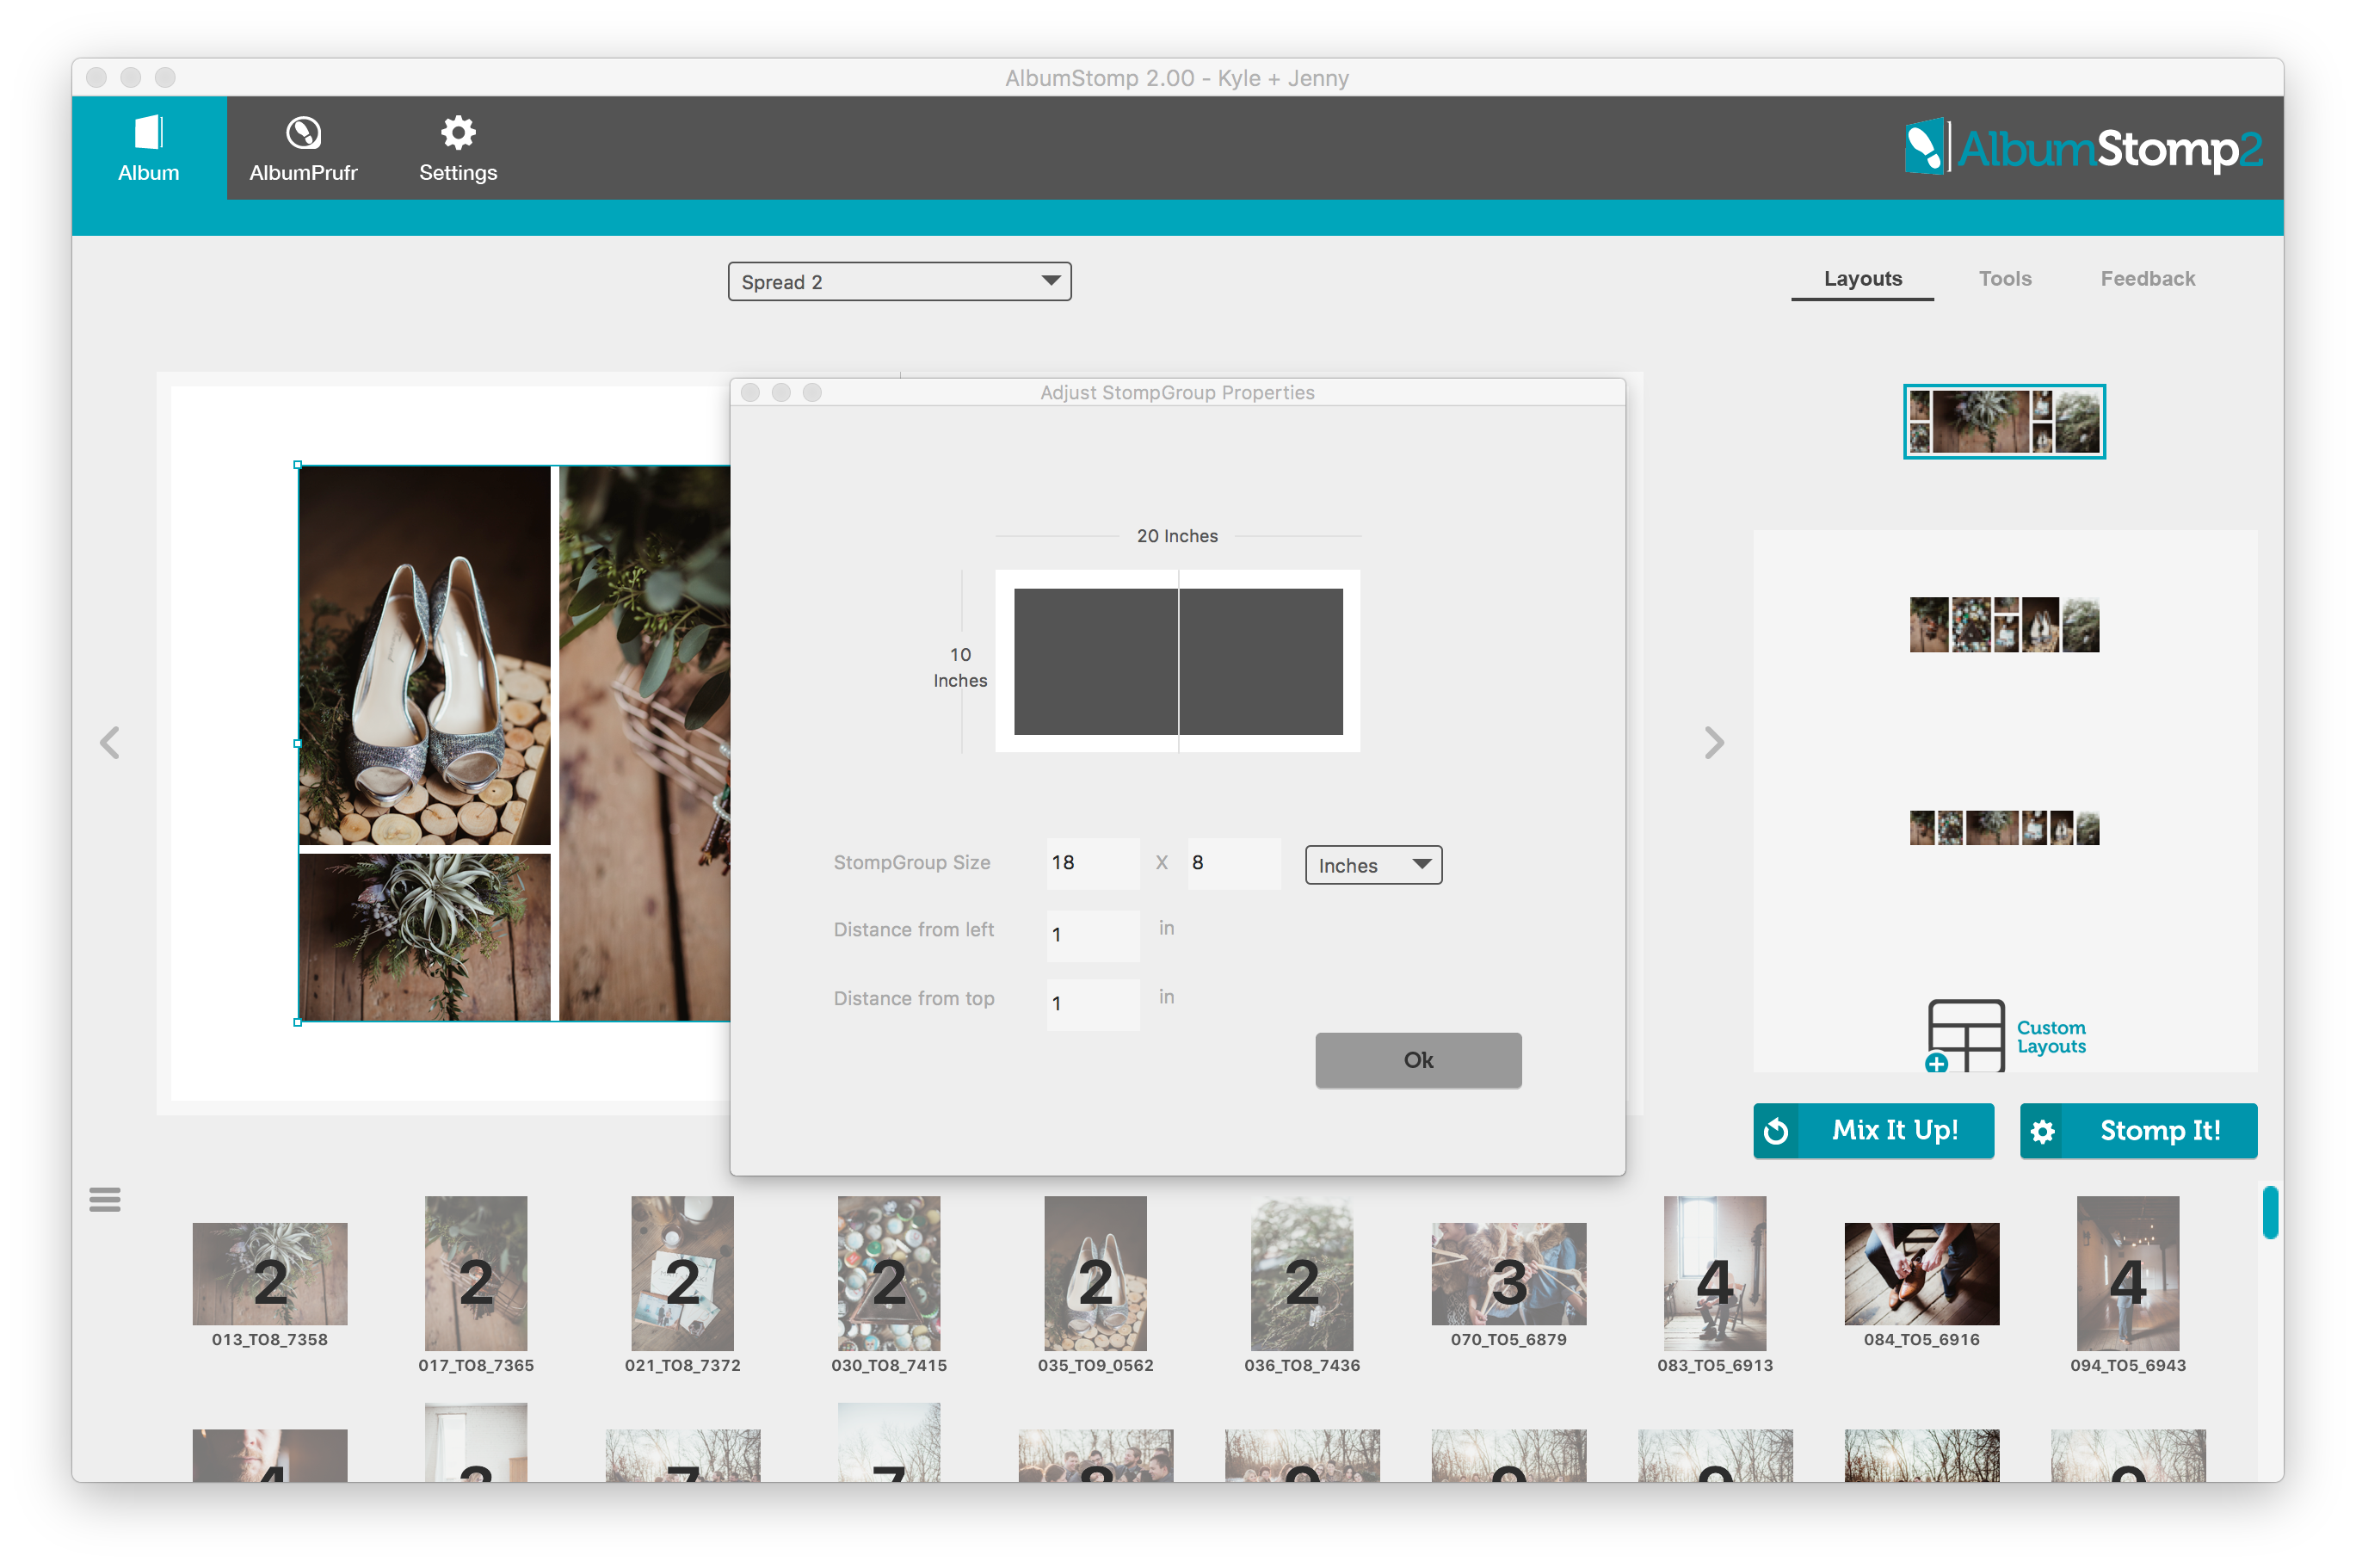Click the Custom Layouts grid icon
Viewport: 2356px width, 1568px height.
1964,1035
